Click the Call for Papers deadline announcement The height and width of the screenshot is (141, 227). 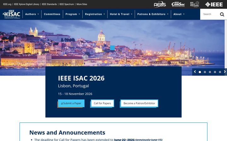98,140
